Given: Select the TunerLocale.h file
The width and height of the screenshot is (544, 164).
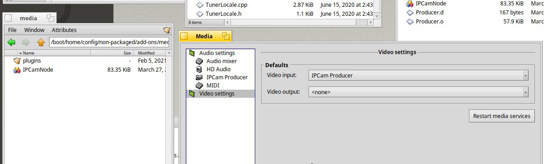Looking at the screenshot, I should tap(223, 14).
